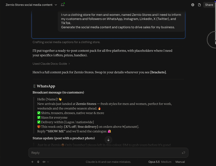Open the chevron next to the waveform icon
Screen dimensions: 216x166
coord(48,162)
